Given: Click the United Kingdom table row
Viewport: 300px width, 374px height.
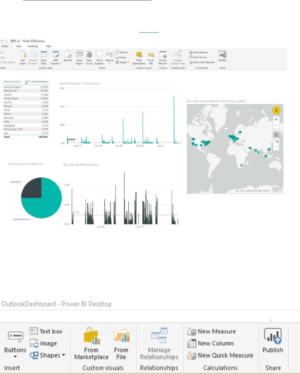Looking at the screenshot, I should pos(26,87).
